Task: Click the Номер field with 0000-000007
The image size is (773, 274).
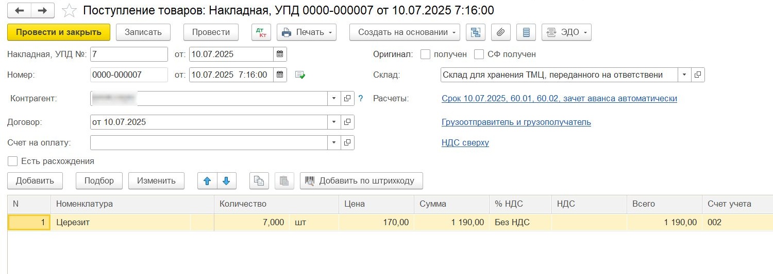Action: coord(129,75)
